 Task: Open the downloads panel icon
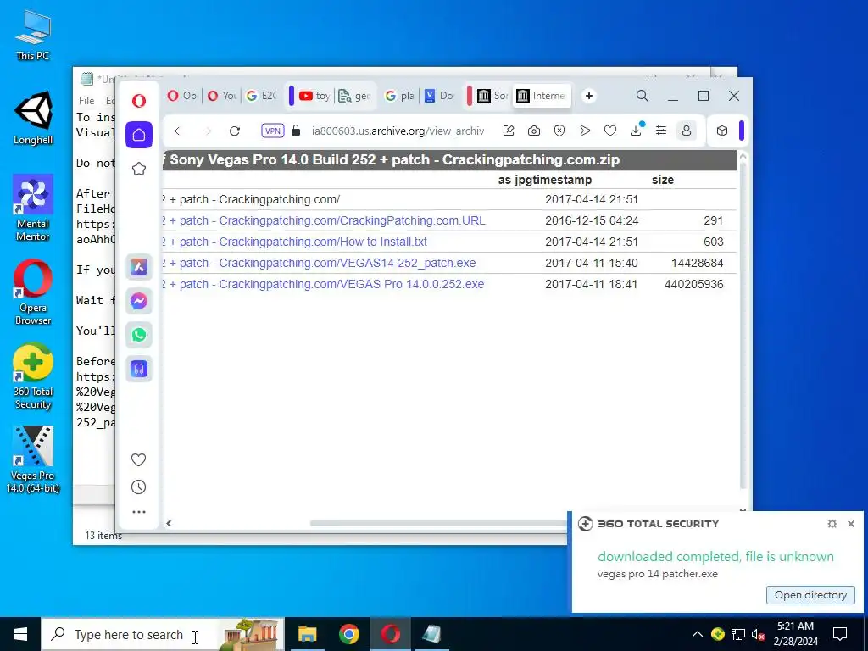tap(636, 130)
